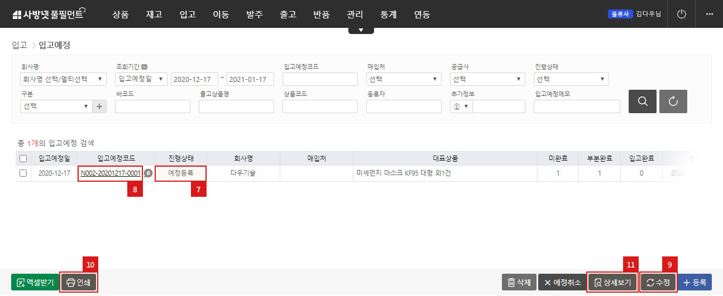The height and width of the screenshot is (296, 723).
Task: Click the start date field 2020-12-17
Action: tap(194, 79)
